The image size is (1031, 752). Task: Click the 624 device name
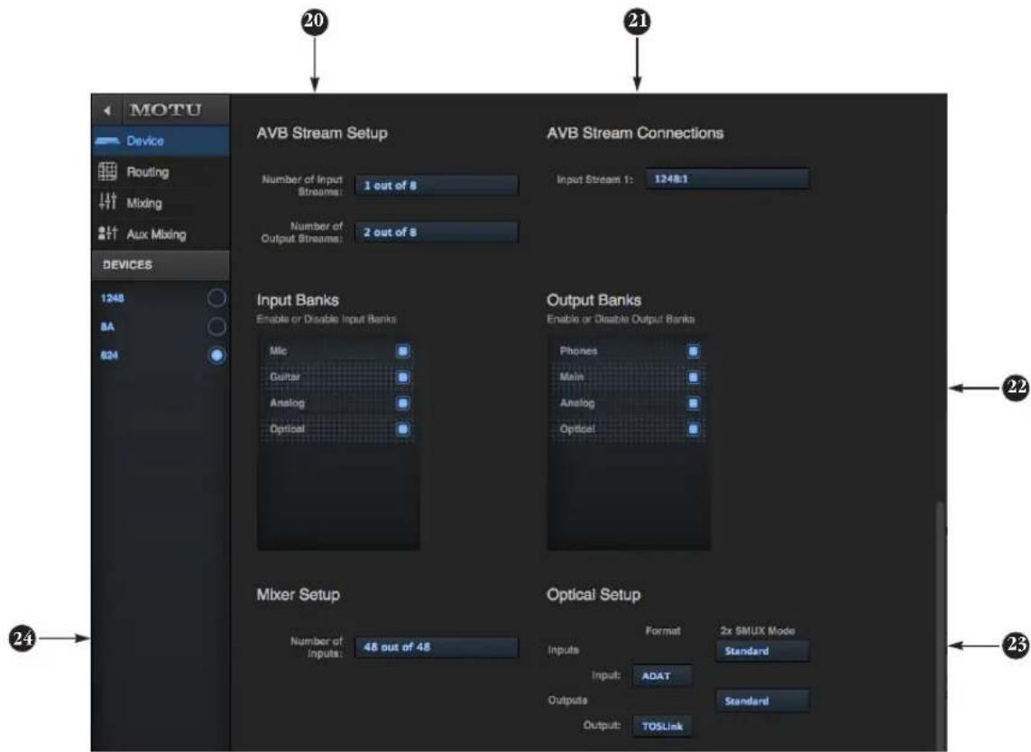[109, 355]
